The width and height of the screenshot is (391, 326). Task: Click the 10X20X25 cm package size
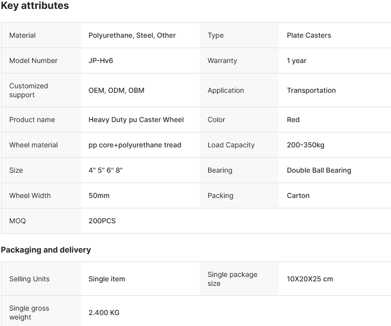(x=310, y=279)
